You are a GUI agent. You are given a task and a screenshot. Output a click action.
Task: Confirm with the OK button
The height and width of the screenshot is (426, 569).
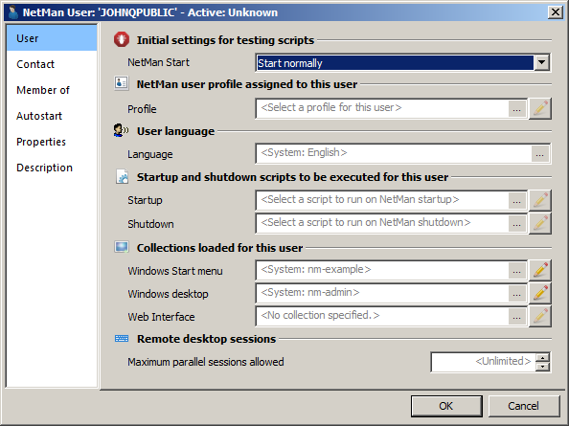point(446,406)
